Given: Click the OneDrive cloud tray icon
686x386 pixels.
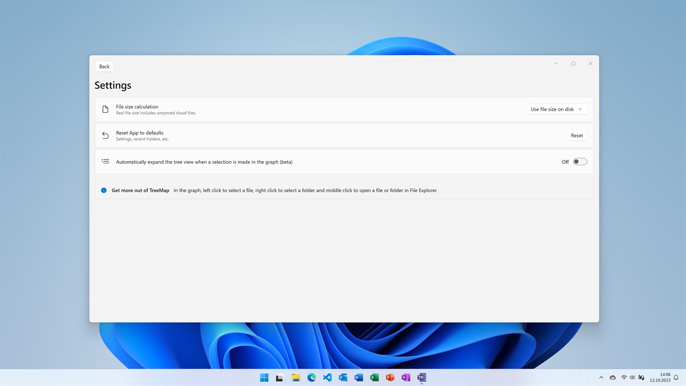Looking at the screenshot, I should point(612,377).
